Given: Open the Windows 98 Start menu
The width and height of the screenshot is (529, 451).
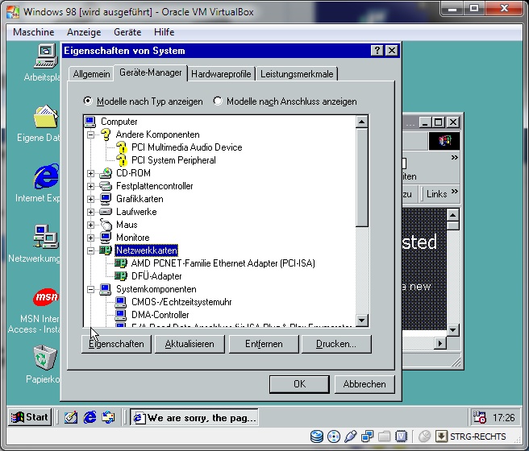Looking at the screenshot, I should [x=30, y=418].
